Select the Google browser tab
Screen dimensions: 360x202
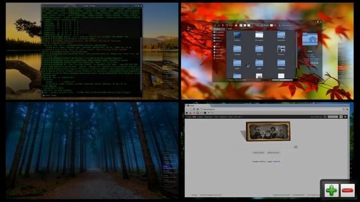pyautogui.click(x=197, y=105)
